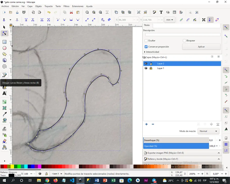Pick the Color dropper tool

(x=4, y=114)
